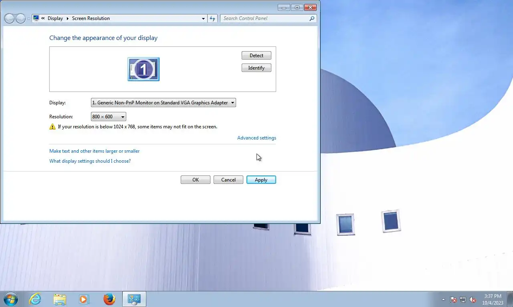Click Display in the address breadcrumb
Image resolution: width=513 pixels, height=307 pixels.
(55, 18)
